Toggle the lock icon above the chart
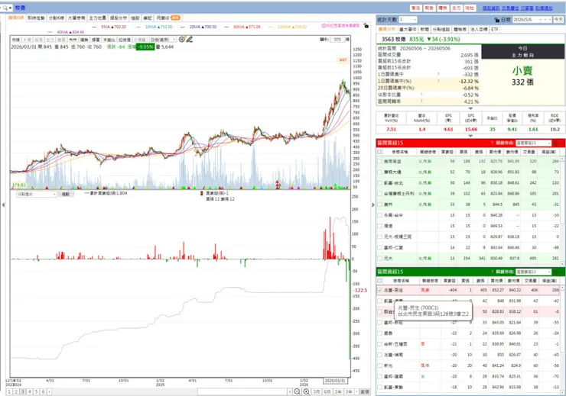This screenshot has width=566, height=396. click(x=366, y=25)
